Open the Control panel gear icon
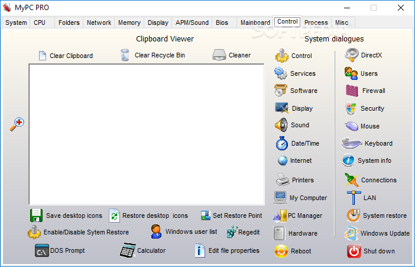Image resolution: width=415 pixels, height=267 pixels. (282, 56)
